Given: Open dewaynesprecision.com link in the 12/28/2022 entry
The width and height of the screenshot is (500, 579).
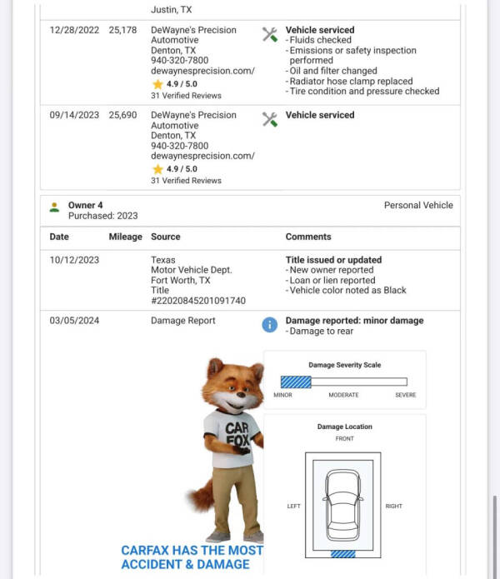Looking at the screenshot, I should coord(202,72).
